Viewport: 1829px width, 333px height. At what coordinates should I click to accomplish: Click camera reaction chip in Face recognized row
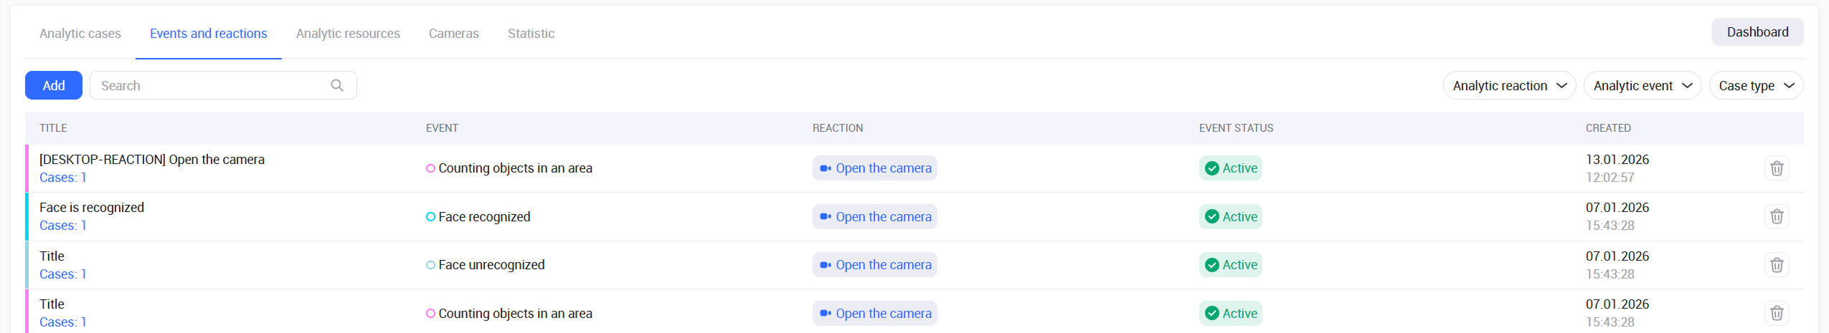coord(874,216)
